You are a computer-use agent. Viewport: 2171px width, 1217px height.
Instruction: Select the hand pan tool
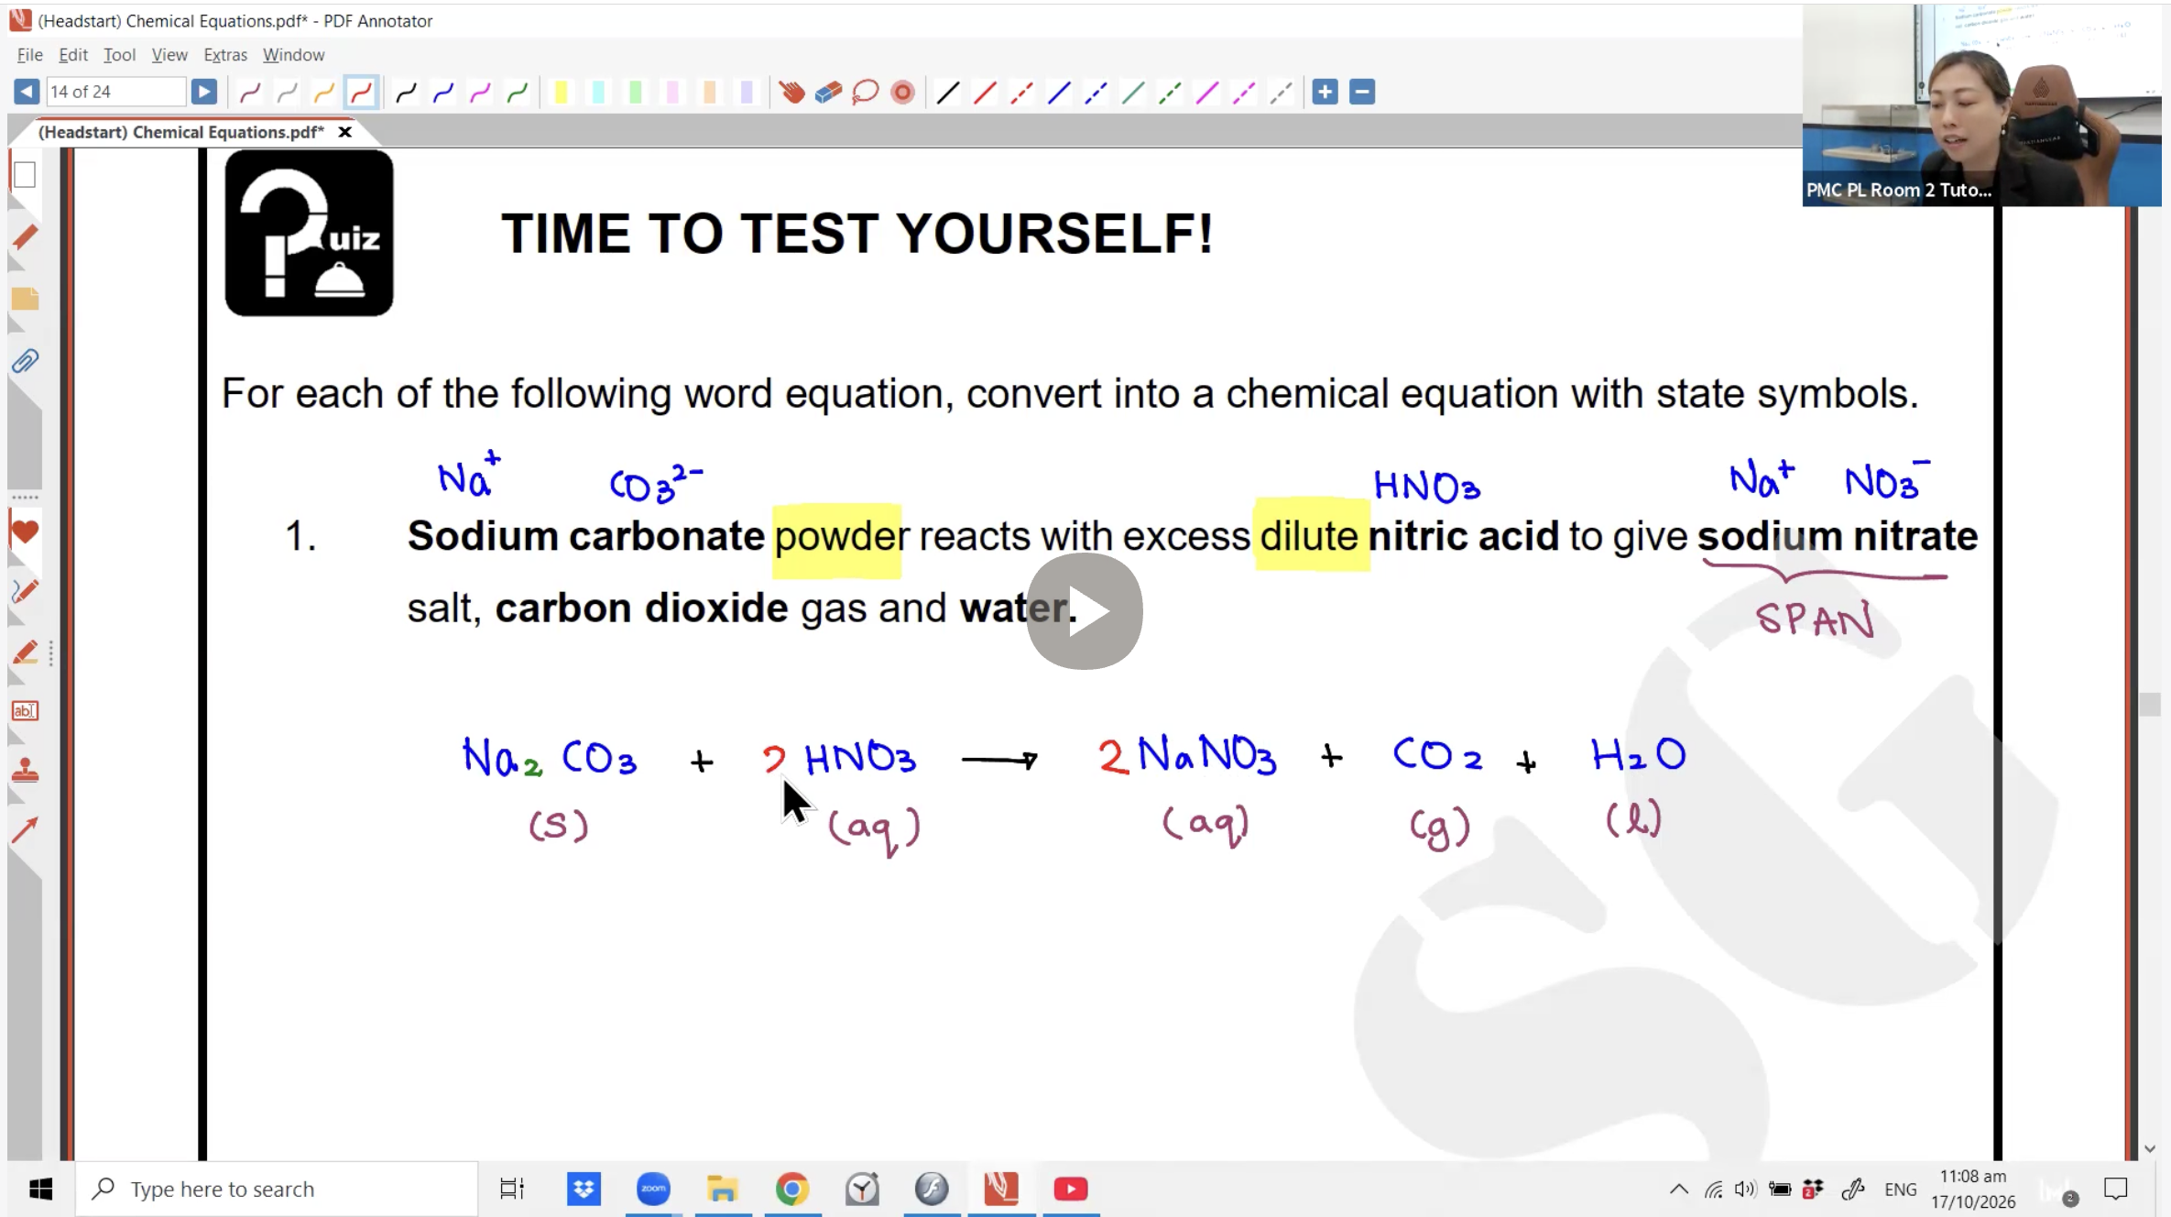click(x=791, y=92)
